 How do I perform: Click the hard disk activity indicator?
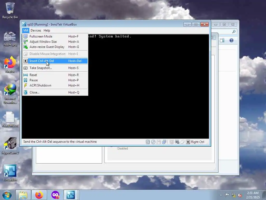(148, 142)
